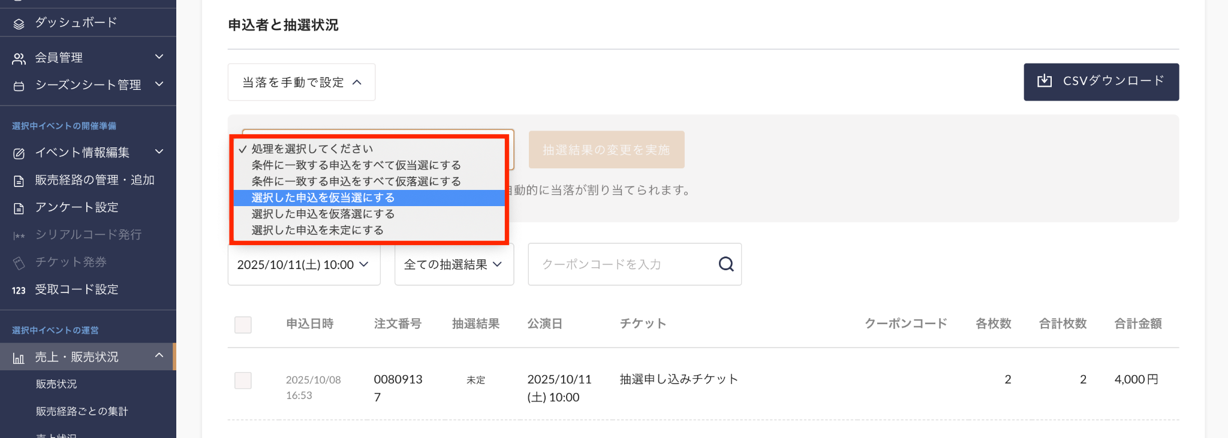Viewport: 1228px width, 438px height.
Task: Click the member management people icon
Action: [x=19, y=58]
